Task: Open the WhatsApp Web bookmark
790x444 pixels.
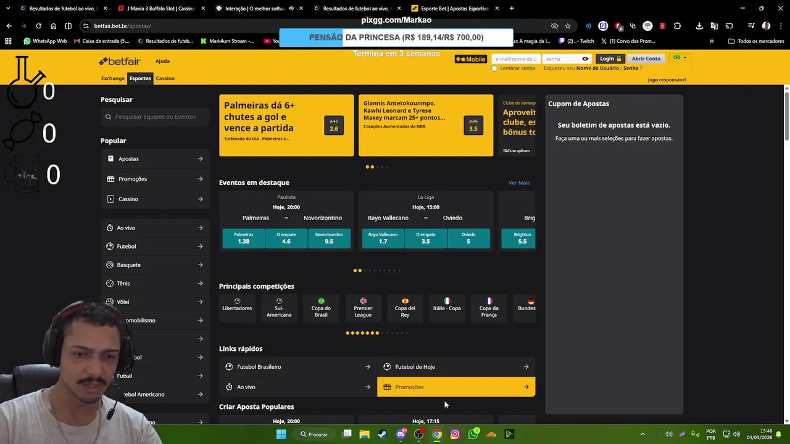Action: [45, 41]
